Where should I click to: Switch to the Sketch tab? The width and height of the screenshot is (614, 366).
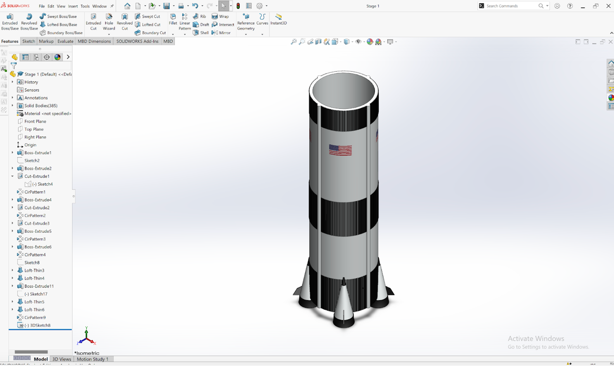(28, 41)
